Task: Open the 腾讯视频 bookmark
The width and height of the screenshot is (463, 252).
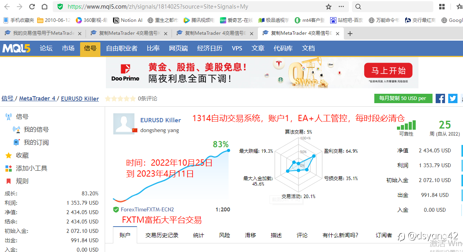Action: coord(199,20)
